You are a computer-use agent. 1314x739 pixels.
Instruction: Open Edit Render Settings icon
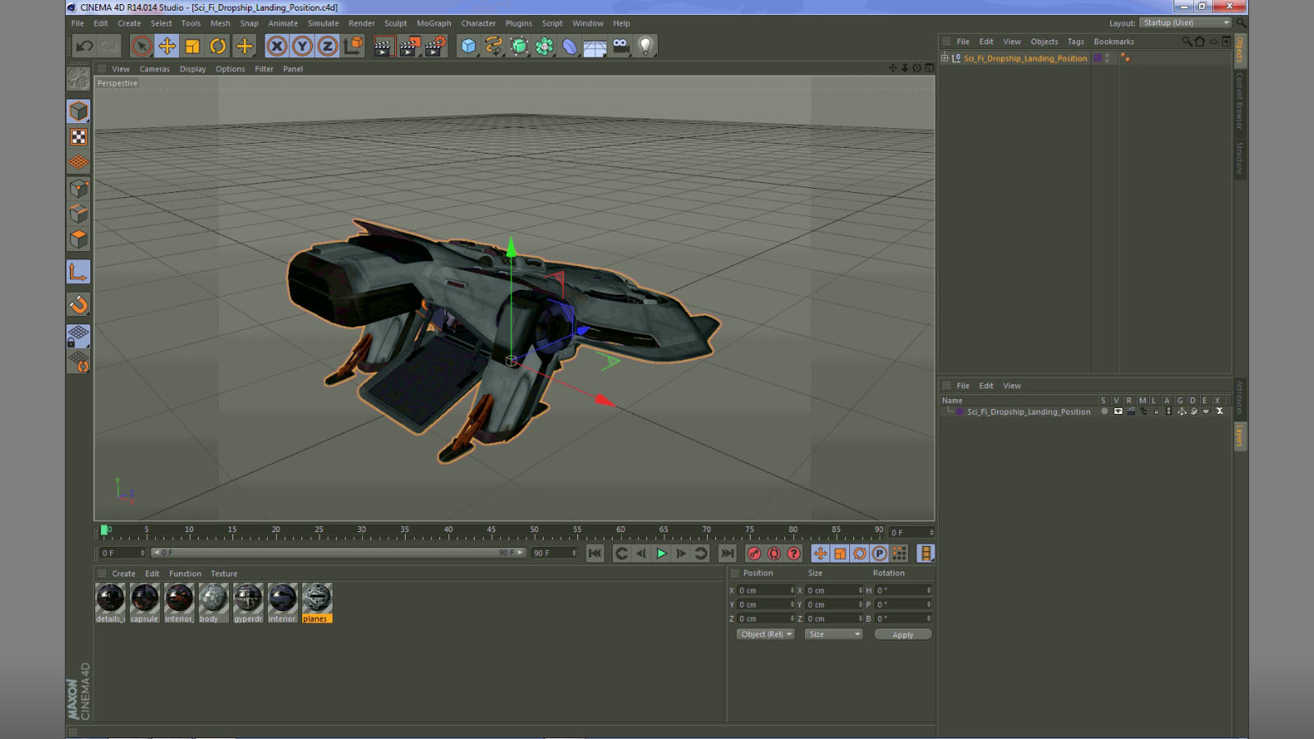[435, 46]
